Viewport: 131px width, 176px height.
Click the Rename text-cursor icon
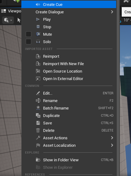(x=38, y=101)
